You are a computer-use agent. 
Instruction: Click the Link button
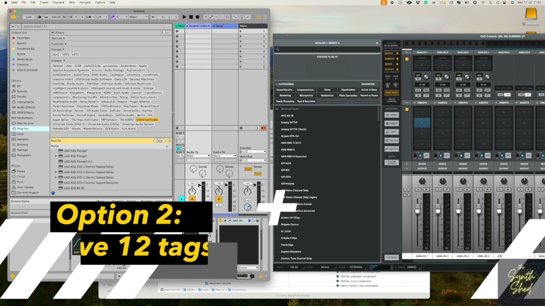tap(29, 17)
